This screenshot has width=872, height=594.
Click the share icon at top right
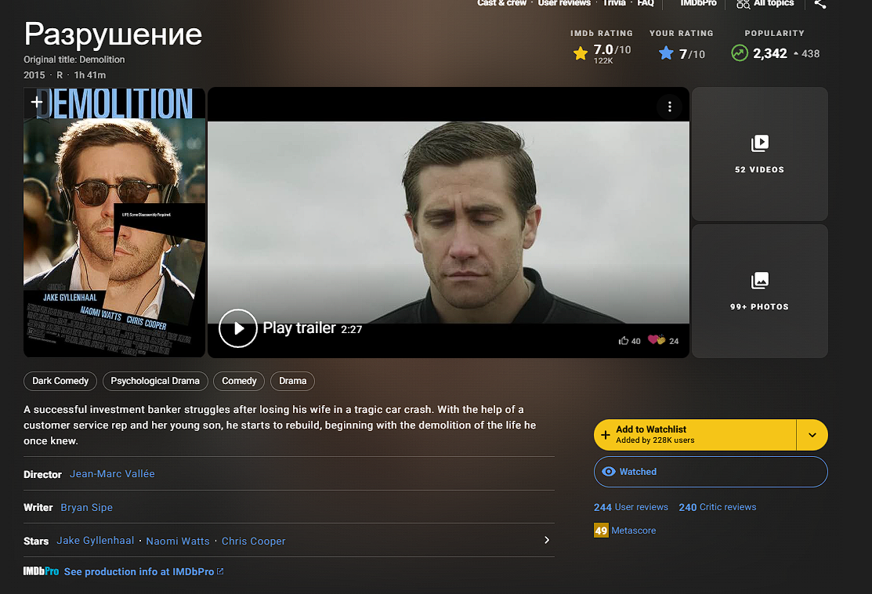click(x=820, y=4)
